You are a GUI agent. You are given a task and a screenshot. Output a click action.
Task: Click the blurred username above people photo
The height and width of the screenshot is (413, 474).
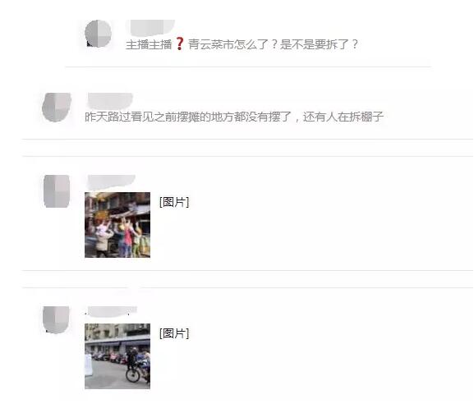tap(111, 181)
